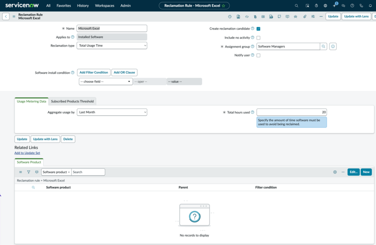
Task: Open notifications bell icon
Action: tap(370, 6)
